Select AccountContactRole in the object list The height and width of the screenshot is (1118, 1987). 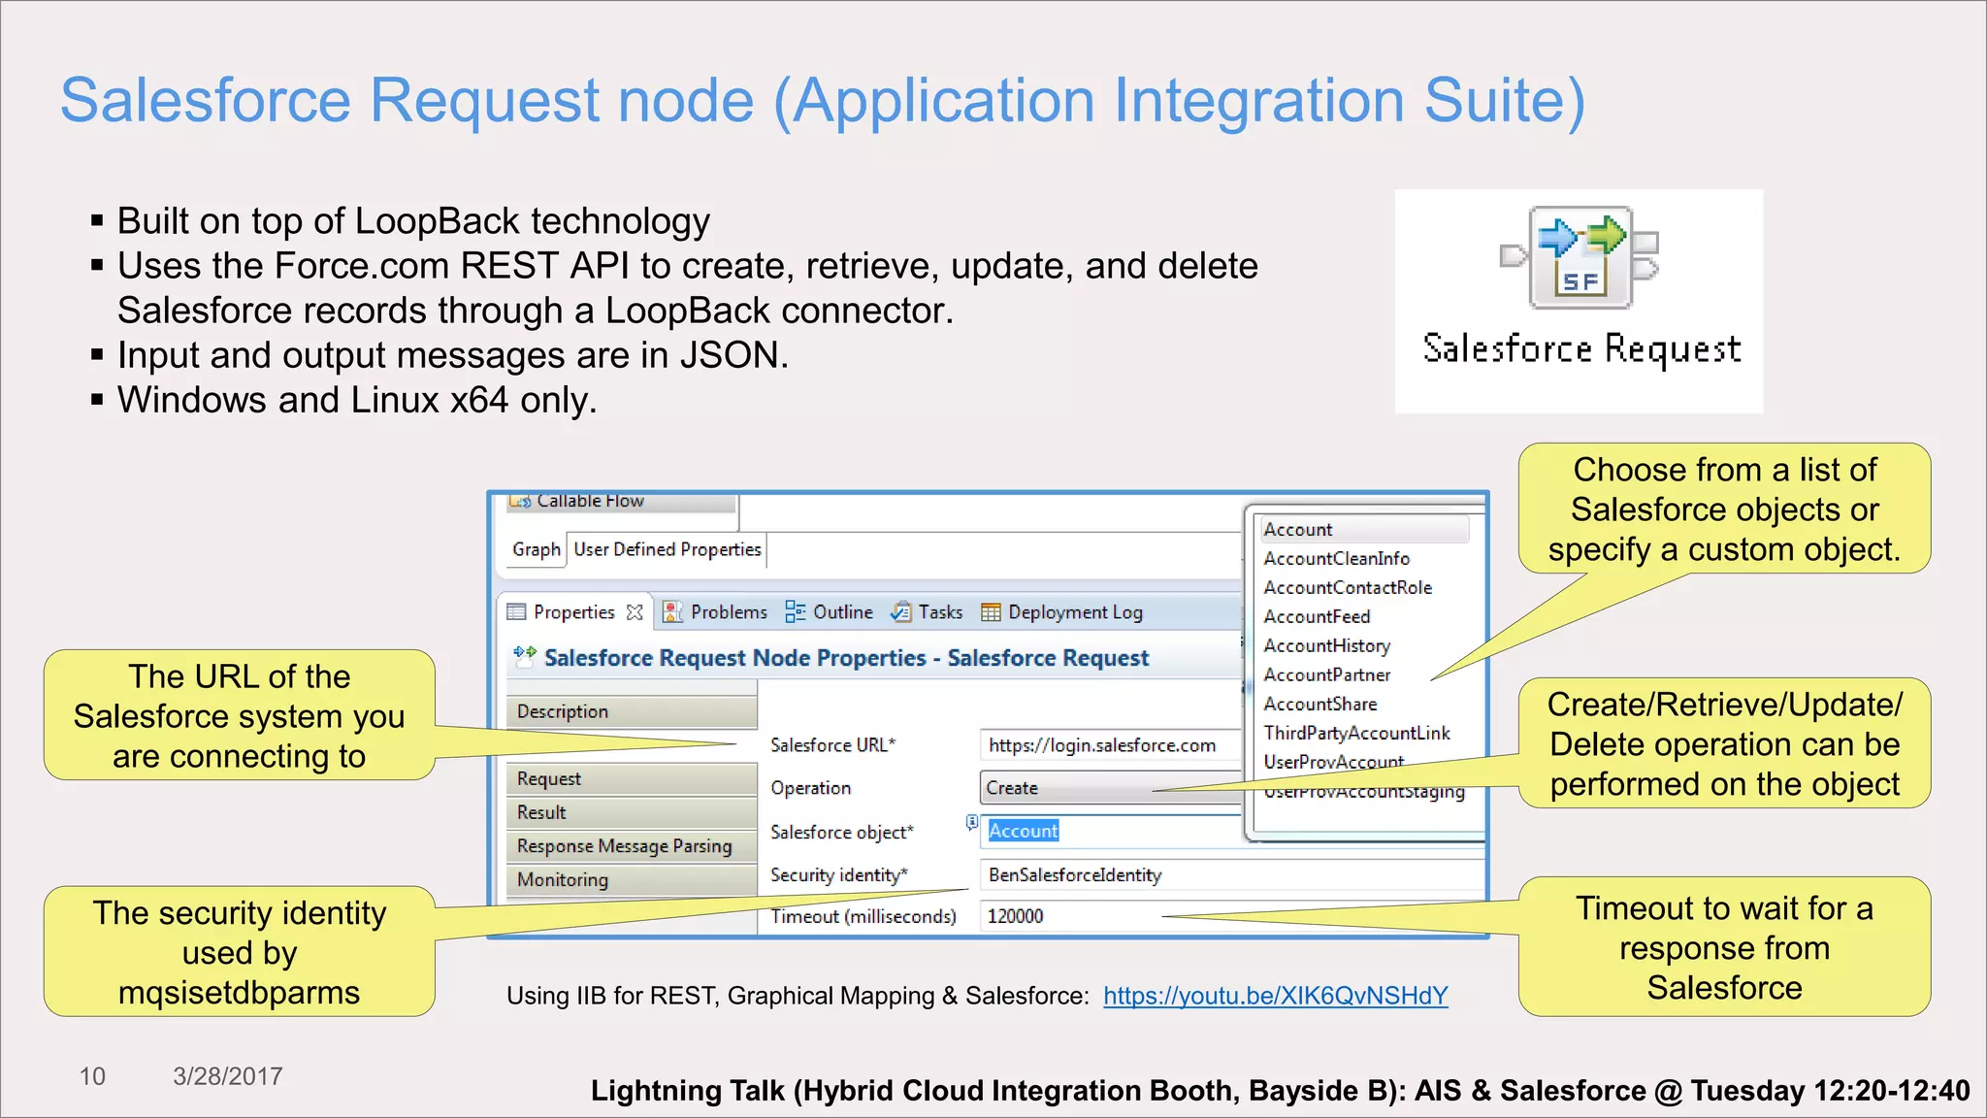pyautogui.click(x=1348, y=587)
